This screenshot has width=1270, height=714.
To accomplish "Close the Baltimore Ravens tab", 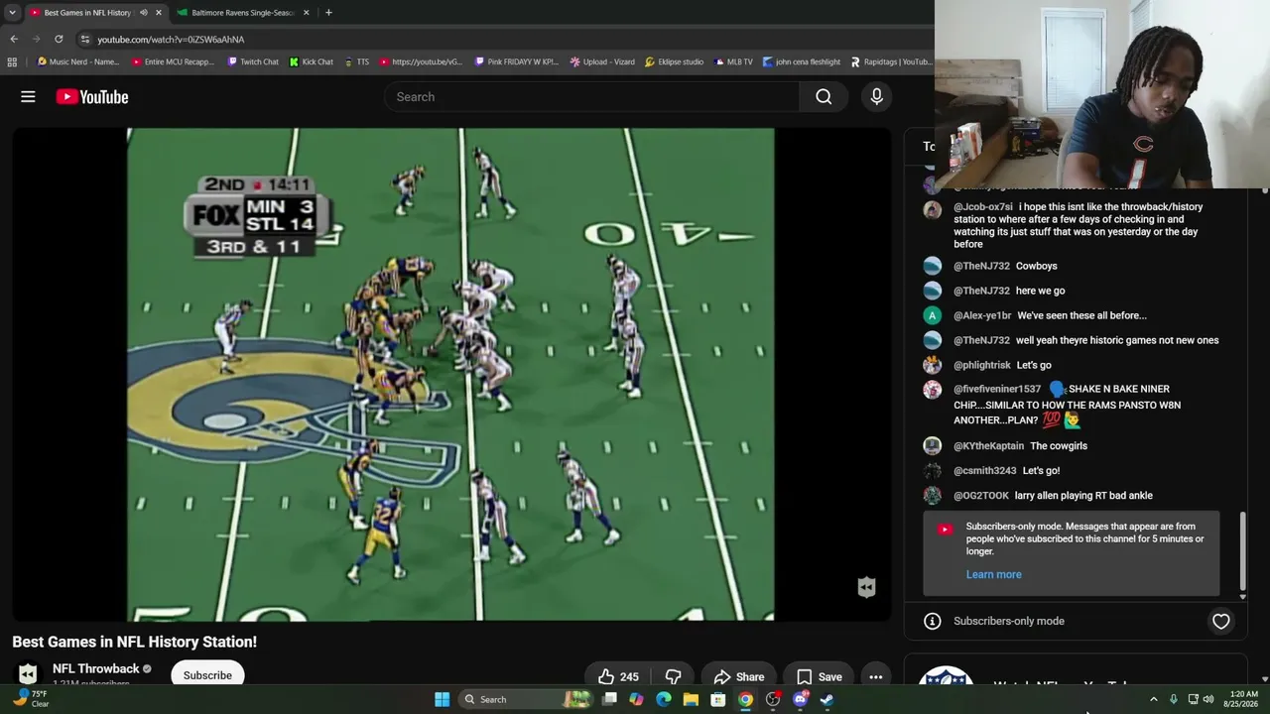I will tap(306, 13).
